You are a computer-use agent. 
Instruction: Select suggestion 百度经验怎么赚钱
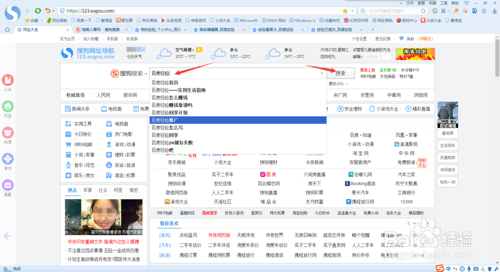click(238, 97)
